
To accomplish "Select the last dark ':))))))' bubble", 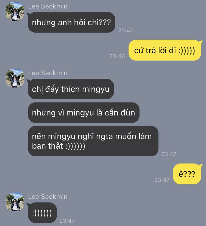I will (42, 213).
